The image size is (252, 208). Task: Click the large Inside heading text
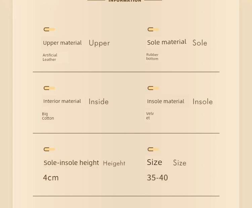(x=98, y=101)
